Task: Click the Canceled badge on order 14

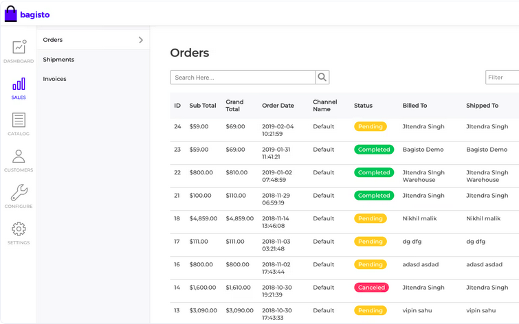Action: (371, 288)
